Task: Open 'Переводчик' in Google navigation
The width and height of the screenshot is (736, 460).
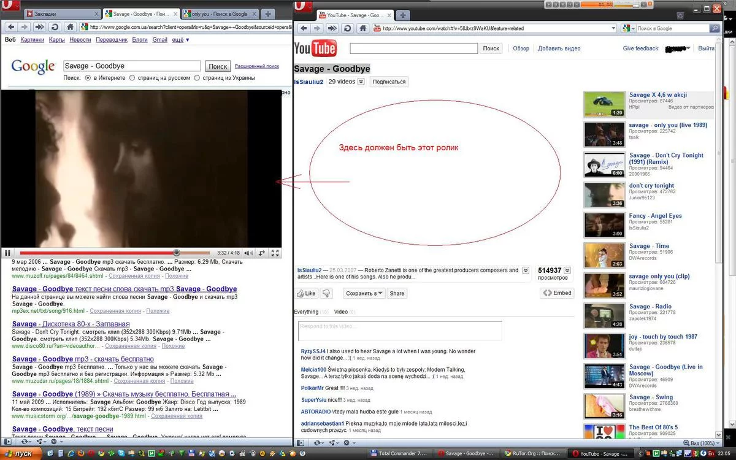Action: point(112,40)
